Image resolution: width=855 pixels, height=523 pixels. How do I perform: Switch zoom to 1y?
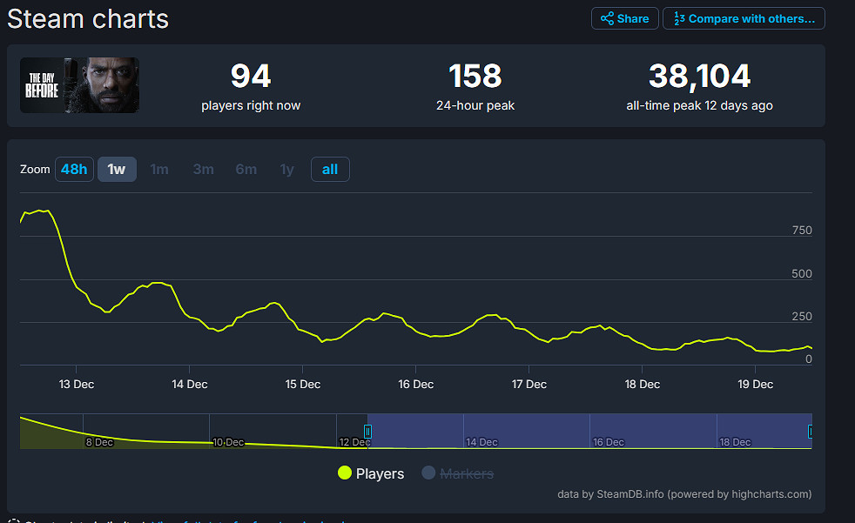(286, 169)
